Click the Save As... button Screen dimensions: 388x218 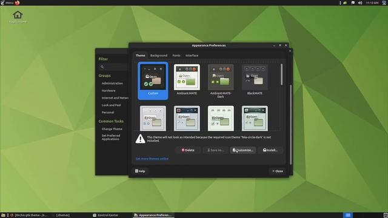click(x=216, y=150)
